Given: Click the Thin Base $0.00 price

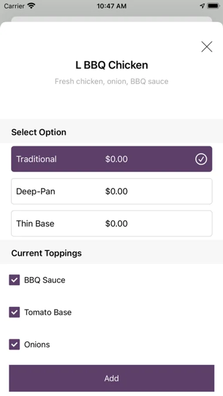Looking at the screenshot, I should pyautogui.click(x=117, y=224).
